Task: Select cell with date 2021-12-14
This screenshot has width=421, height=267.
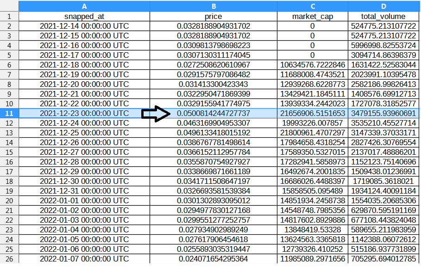Action: click(x=84, y=26)
